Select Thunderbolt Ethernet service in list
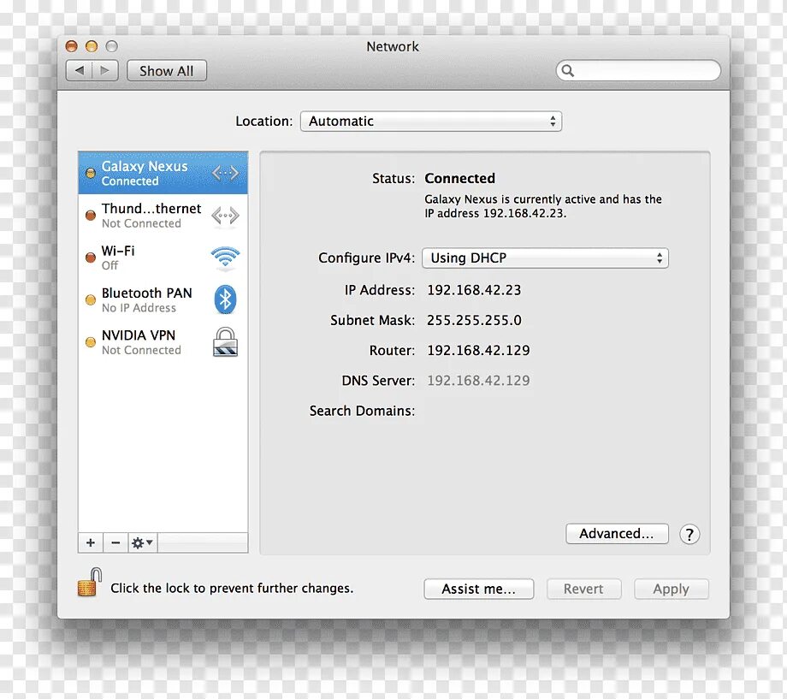 click(163, 216)
